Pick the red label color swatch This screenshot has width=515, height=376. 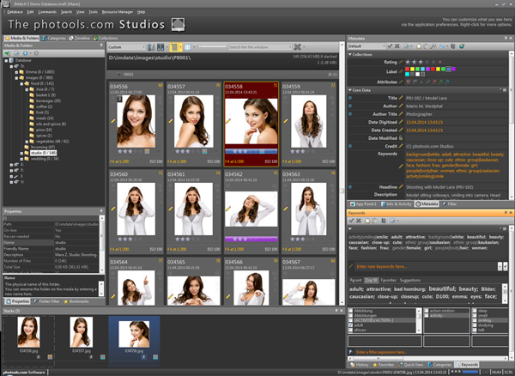point(407,70)
